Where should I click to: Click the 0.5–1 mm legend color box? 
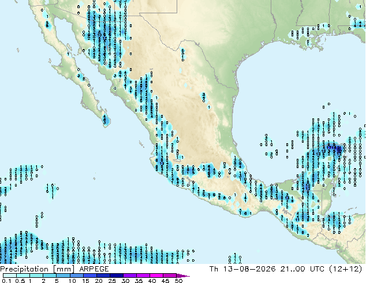(x=23, y=275)
